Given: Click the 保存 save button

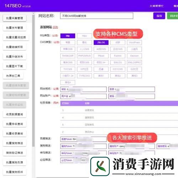Looking at the screenshot, I should pyautogui.click(x=159, y=16).
